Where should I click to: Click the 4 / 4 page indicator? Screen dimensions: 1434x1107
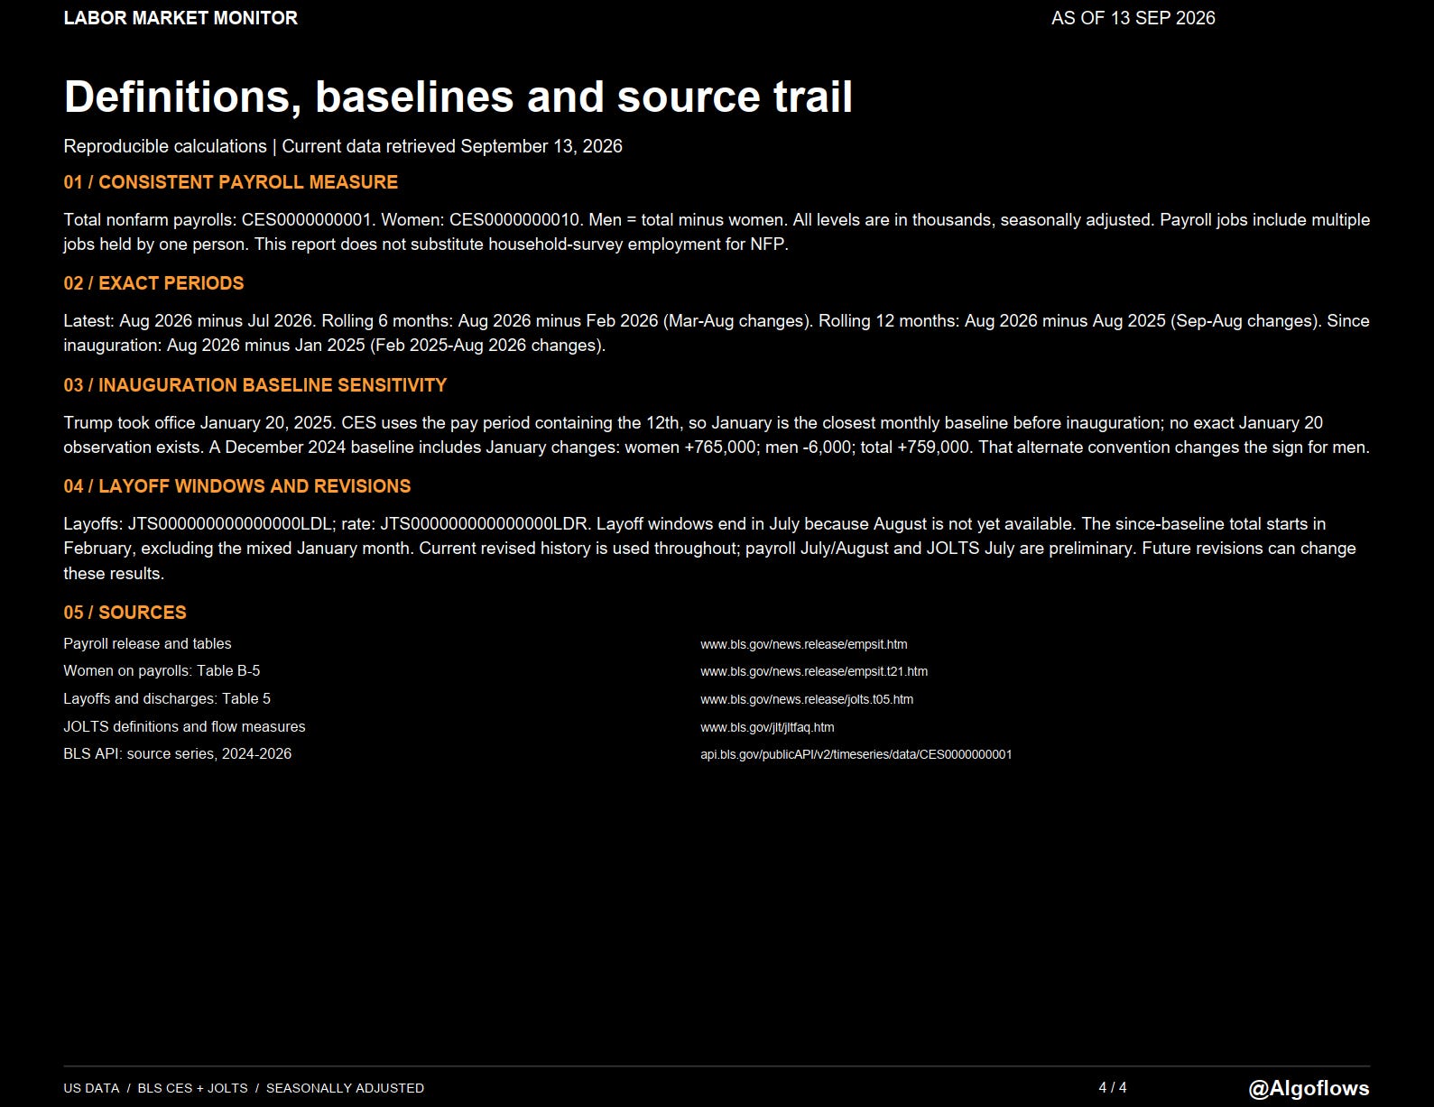pos(1113,1088)
